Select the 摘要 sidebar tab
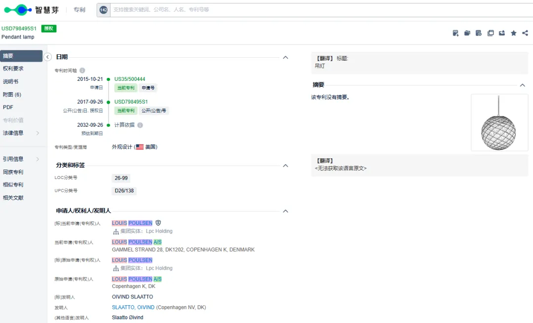This screenshot has height=323, width=533. coord(21,56)
